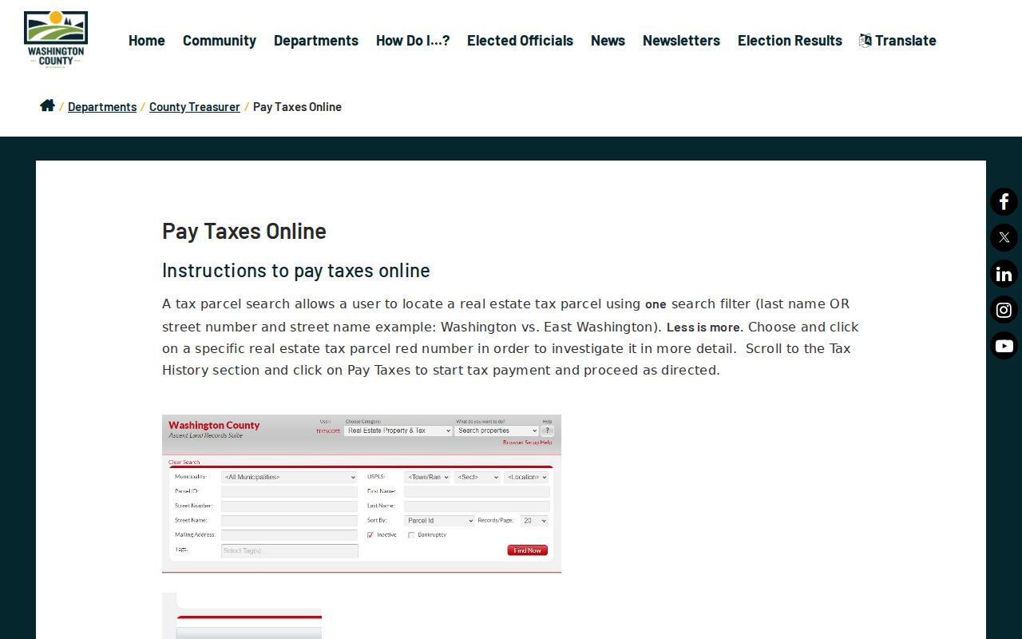The width and height of the screenshot is (1022, 639).
Task: Click the Washington County logo
Action: click(x=56, y=39)
